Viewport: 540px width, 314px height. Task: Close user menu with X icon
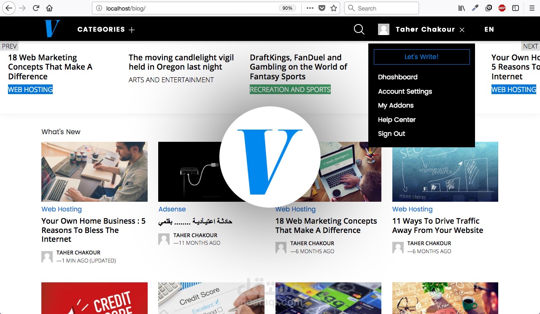(462, 30)
